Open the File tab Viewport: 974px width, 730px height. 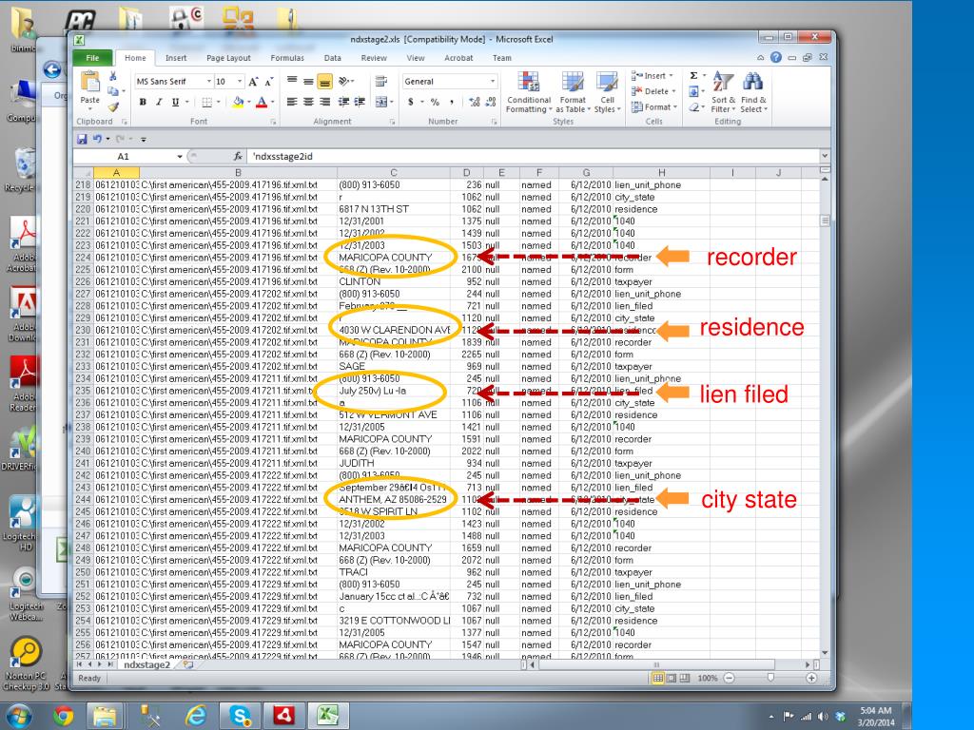tap(92, 58)
